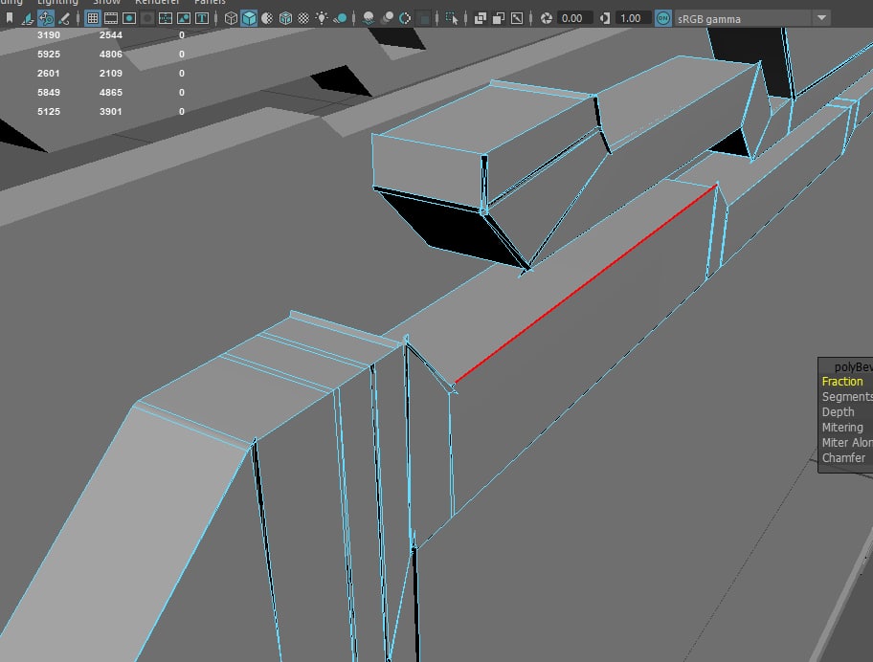Toggle Textured display checker icon
The height and width of the screenshot is (662, 873).
[303, 18]
